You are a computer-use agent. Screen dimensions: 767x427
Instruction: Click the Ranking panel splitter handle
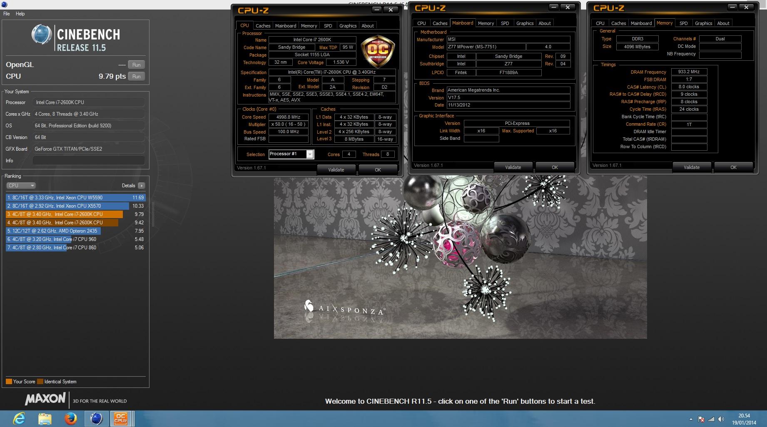[152, 214]
